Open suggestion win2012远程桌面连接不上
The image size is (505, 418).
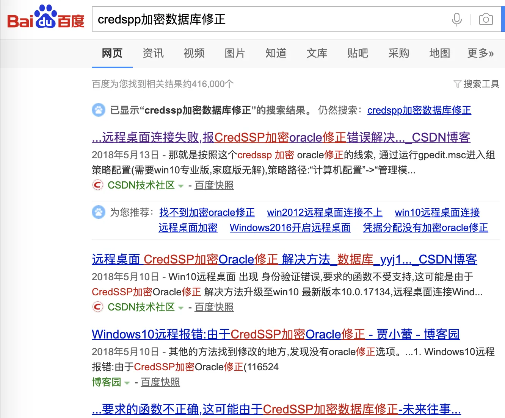[x=325, y=212]
